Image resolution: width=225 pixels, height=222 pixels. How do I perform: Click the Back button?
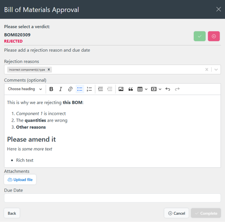[12, 213]
